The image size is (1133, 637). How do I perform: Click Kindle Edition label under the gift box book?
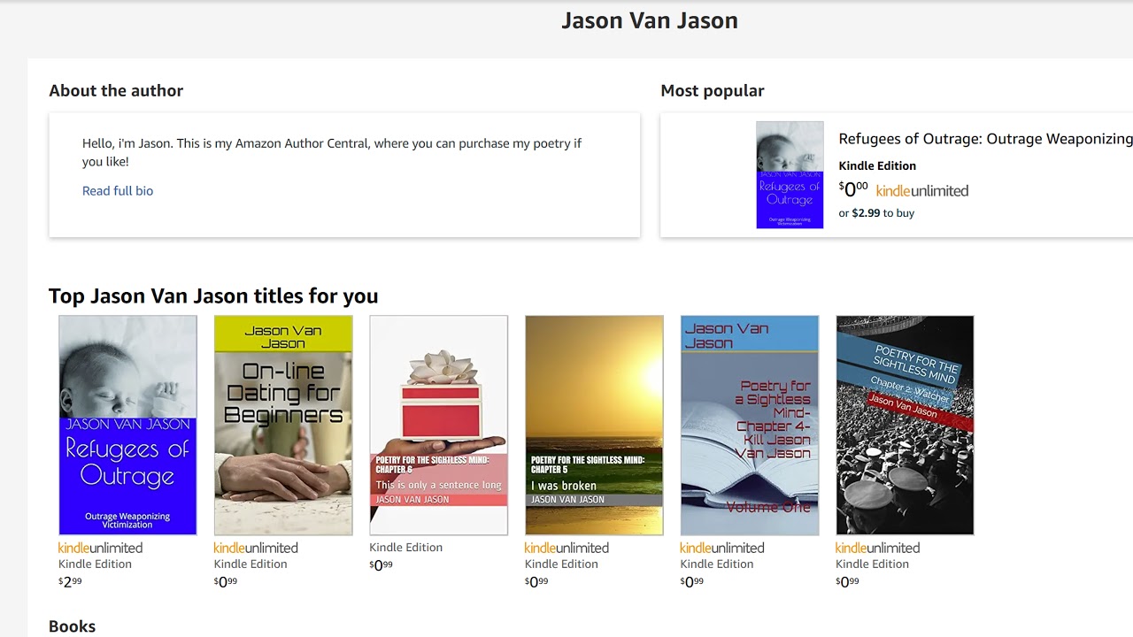pyautogui.click(x=405, y=548)
